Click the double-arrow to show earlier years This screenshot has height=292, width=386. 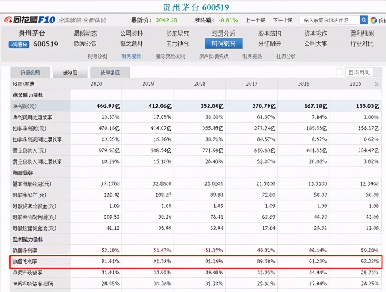click(x=376, y=83)
